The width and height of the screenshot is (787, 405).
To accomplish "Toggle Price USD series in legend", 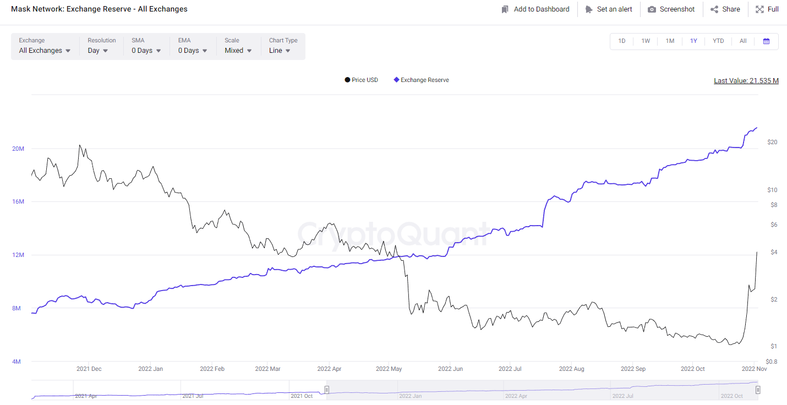I will pyautogui.click(x=362, y=80).
